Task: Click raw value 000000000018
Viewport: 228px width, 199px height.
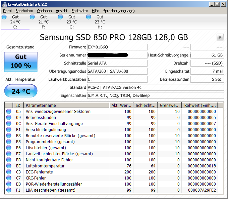Action: click(x=202, y=166)
